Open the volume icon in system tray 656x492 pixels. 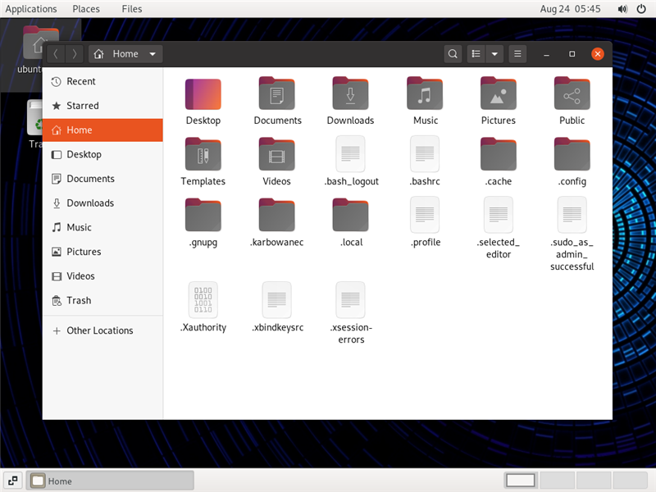(622, 9)
